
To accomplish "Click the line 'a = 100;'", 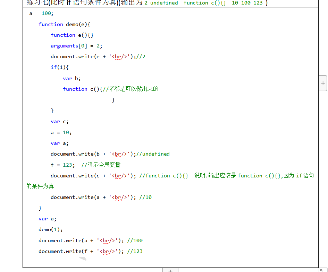I will click(x=41, y=14).
